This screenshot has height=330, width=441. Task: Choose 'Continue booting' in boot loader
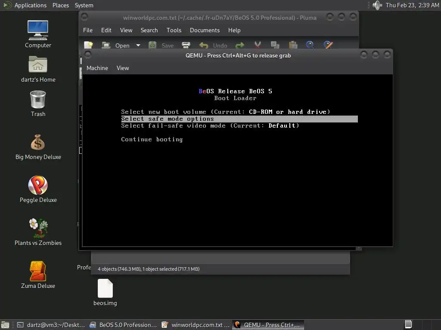pyautogui.click(x=152, y=140)
